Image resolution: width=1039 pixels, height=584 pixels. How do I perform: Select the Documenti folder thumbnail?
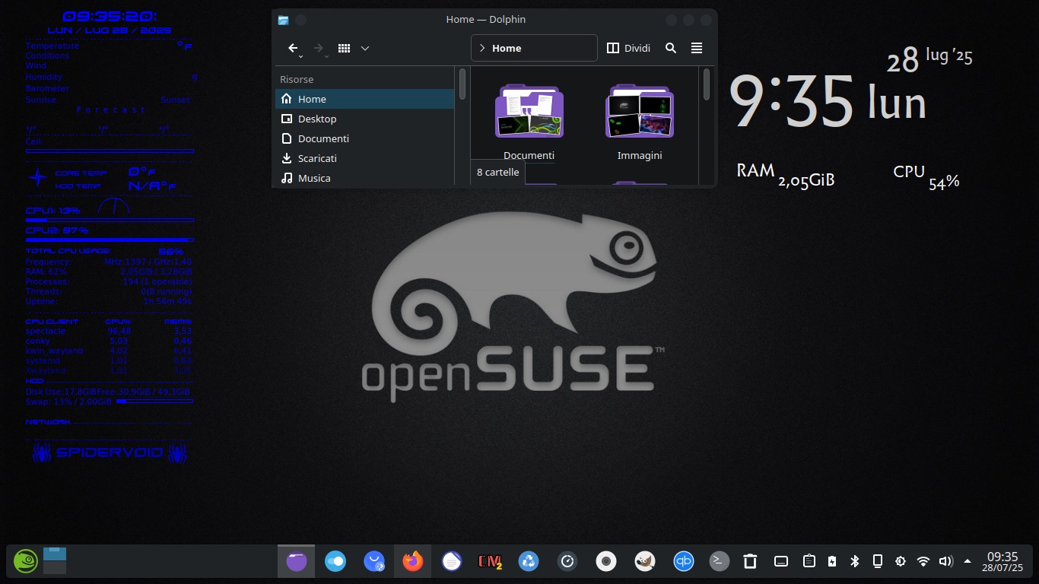pyautogui.click(x=529, y=111)
